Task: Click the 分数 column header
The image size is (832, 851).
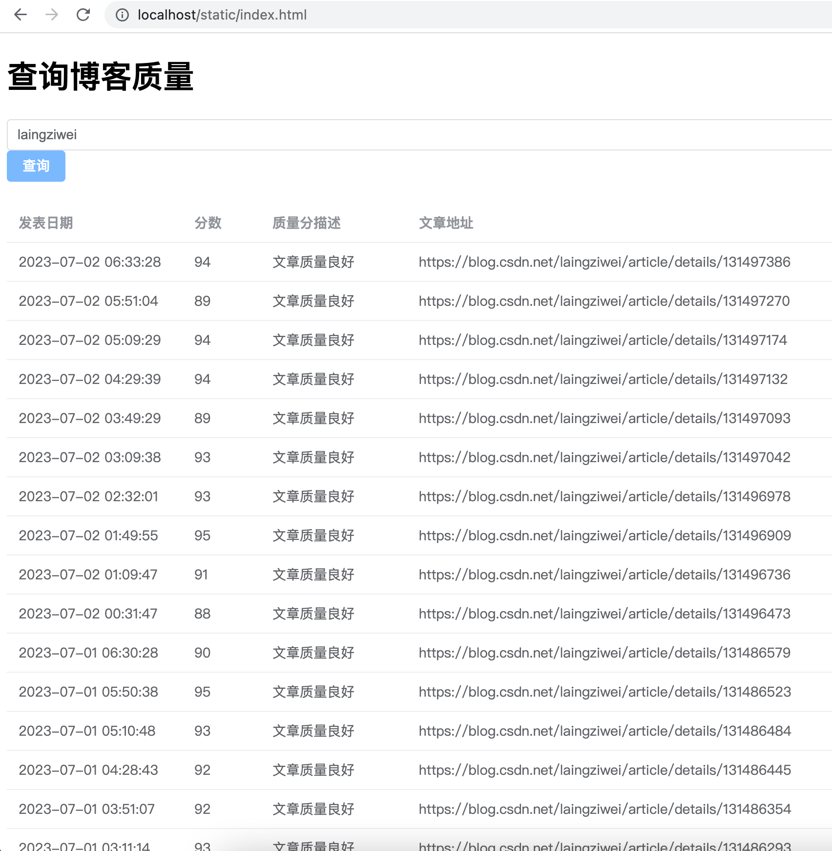Action: tap(208, 223)
